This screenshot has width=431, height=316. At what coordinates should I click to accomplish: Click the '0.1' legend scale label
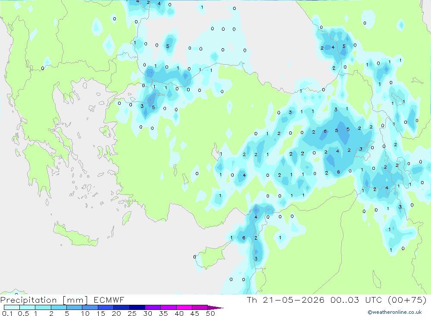[7, 313]
